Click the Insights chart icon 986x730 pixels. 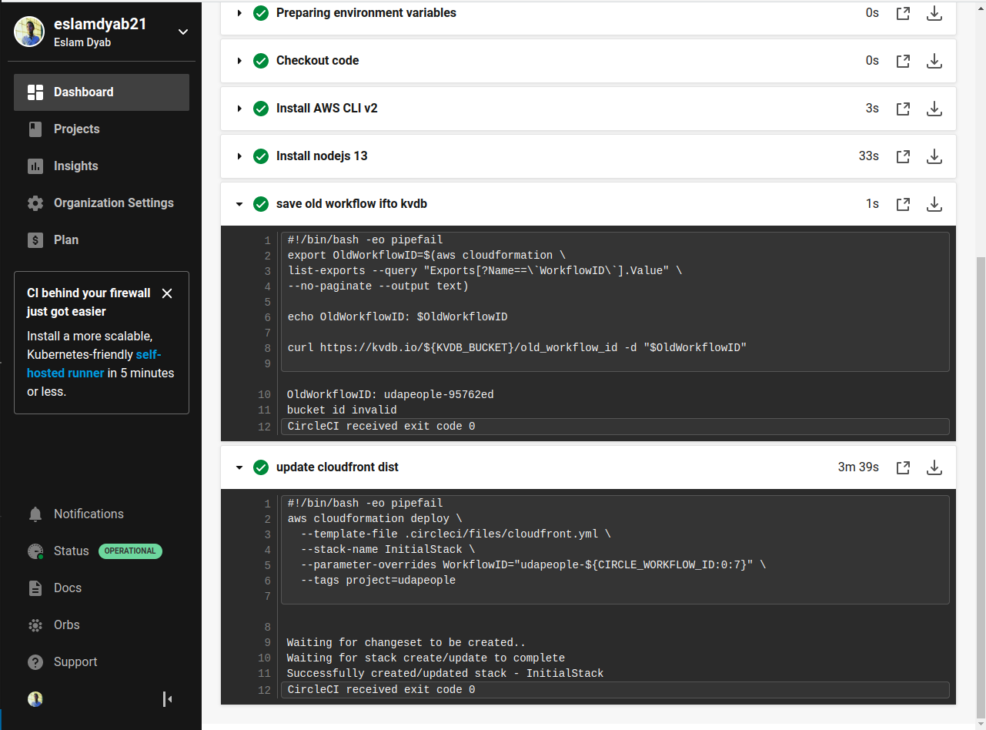tap(35, 166)
